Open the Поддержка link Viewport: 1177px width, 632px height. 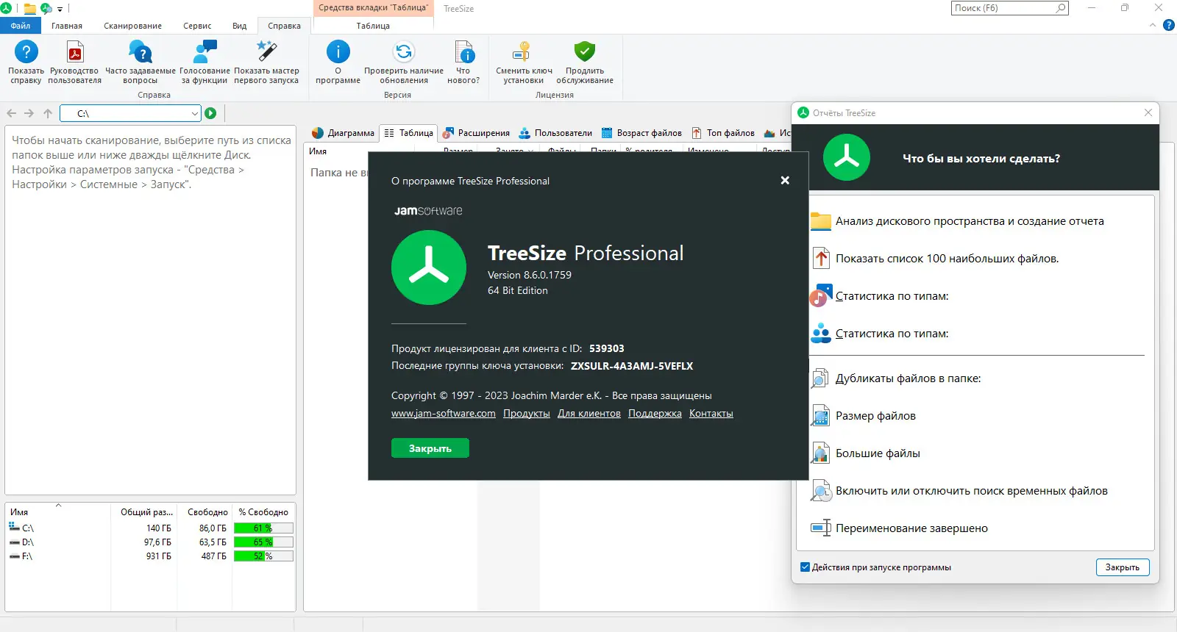655,414
